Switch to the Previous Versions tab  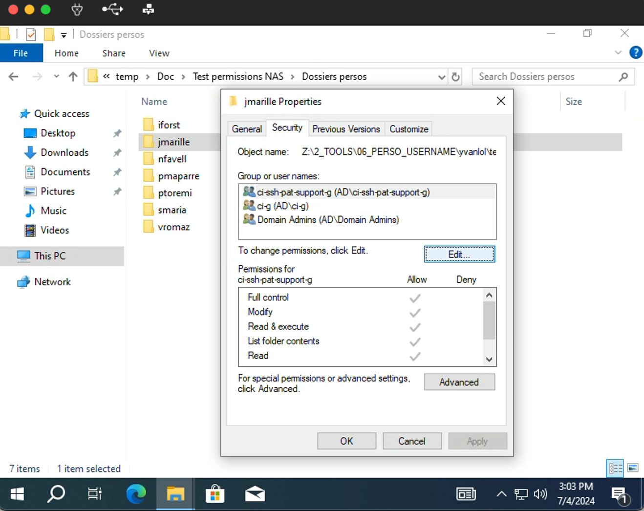[x=346, y=129]
